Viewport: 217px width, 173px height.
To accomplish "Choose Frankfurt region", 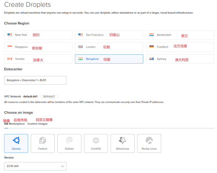I will 180,47.
